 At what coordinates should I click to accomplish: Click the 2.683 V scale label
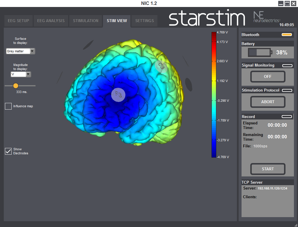tap(222, 61)
